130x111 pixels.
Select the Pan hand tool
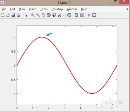(43, 15)
